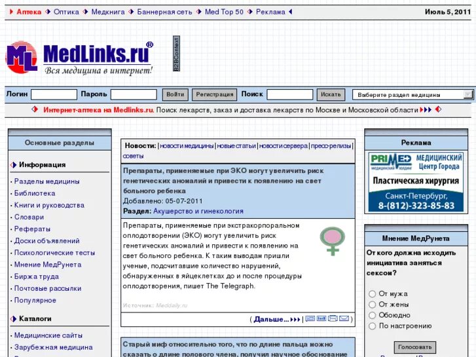476x357 pixels.
Task: Click the Информация section heading
Action: click(x=42, y=164)
